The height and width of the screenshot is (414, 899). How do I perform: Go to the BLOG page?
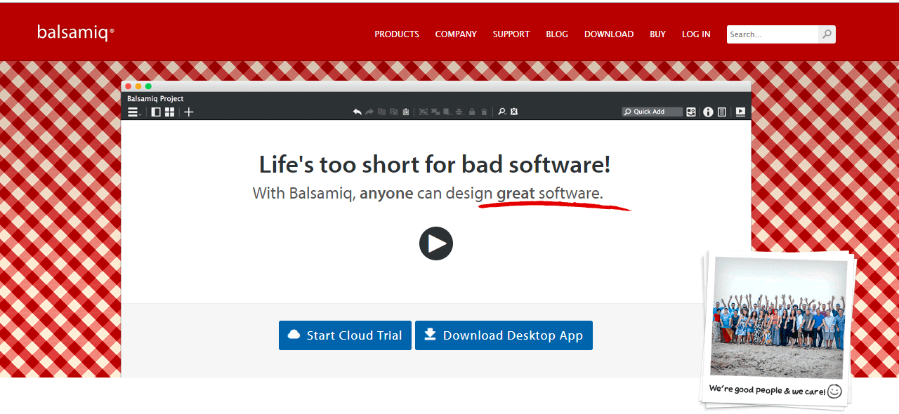[557, 34]
